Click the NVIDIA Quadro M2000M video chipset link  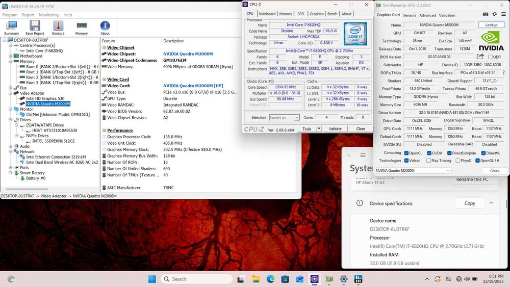[x=188, y=54]
